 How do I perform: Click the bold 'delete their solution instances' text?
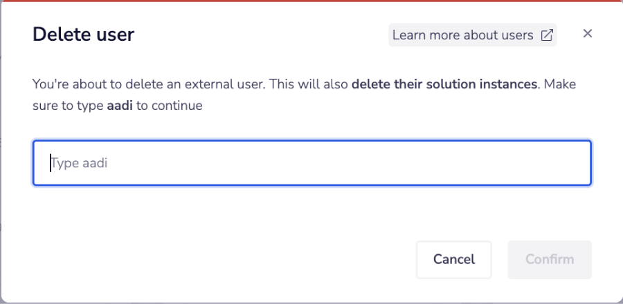tap(444, 85)
